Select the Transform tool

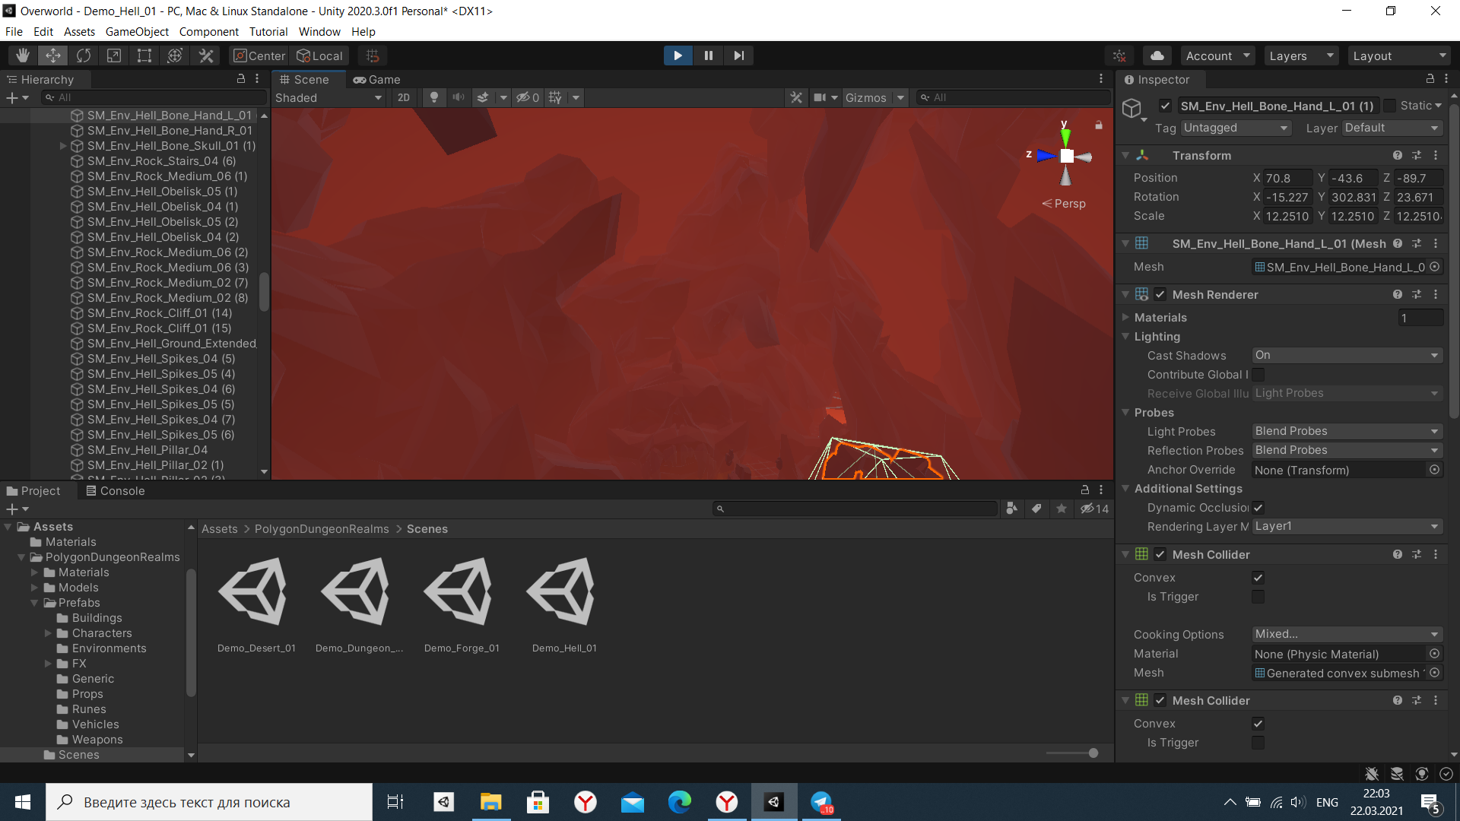[x=175, y=55]
